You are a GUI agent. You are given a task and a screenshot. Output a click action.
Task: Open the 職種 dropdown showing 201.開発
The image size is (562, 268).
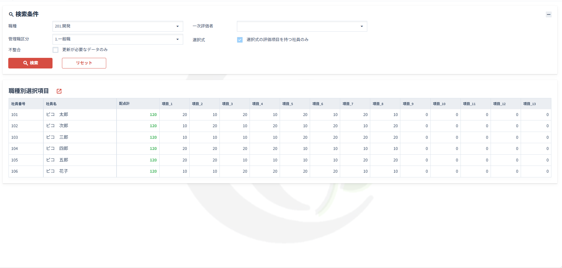117,26
